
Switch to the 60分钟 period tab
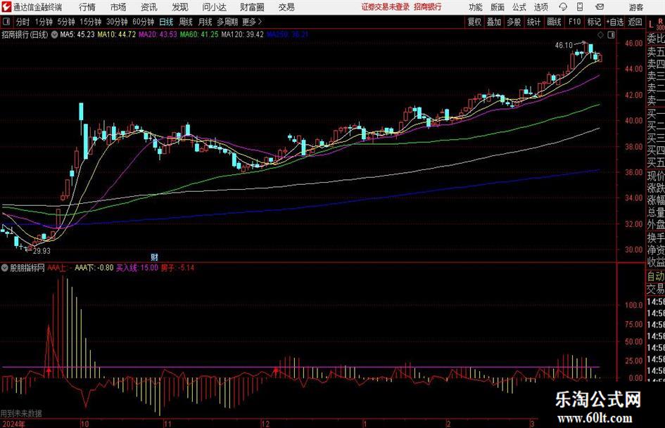pos(144,22)
